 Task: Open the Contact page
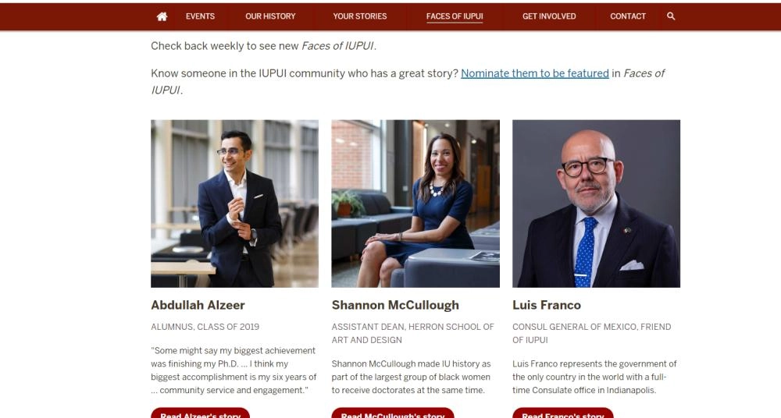[628, 16]
